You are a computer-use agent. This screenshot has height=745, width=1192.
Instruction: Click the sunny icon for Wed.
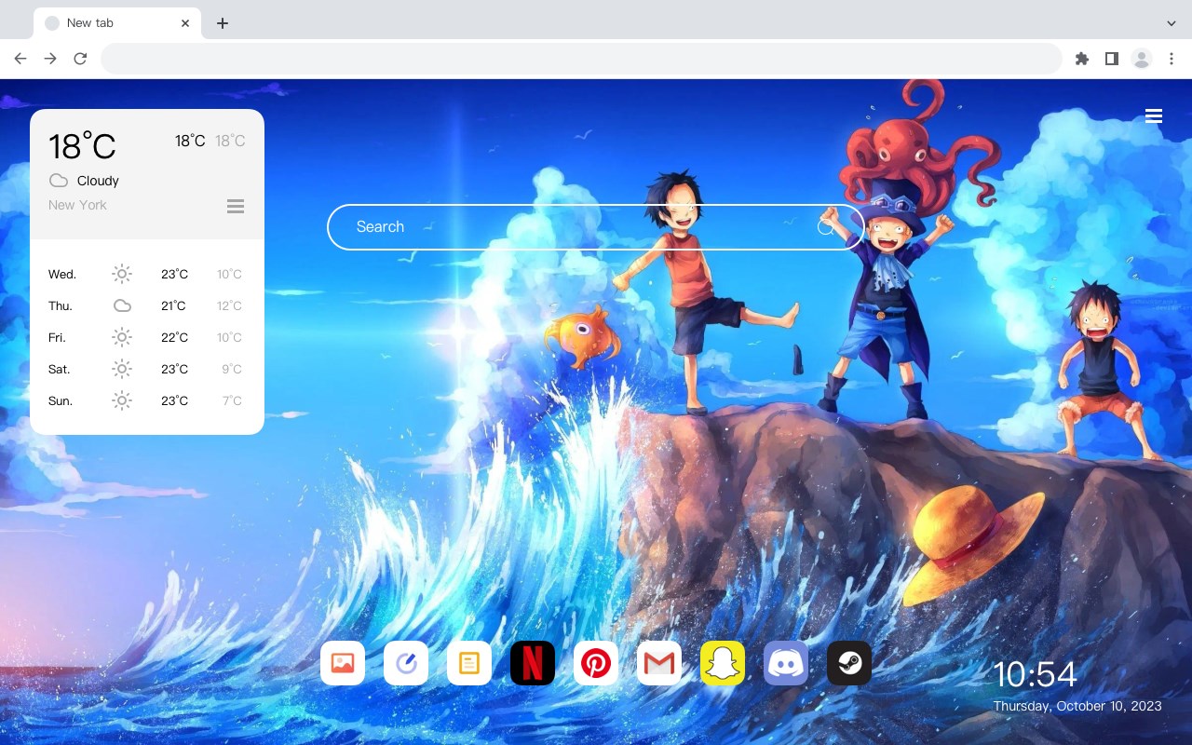122,274
